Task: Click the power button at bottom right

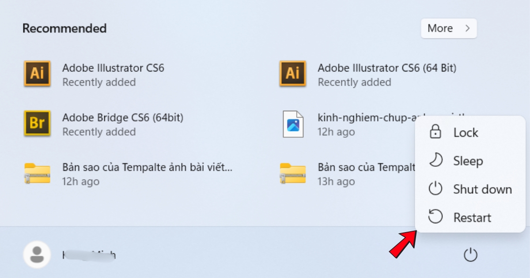Action: pos(470,255)
